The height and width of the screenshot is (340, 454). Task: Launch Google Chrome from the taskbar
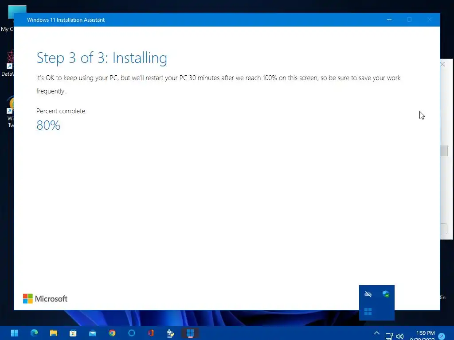(x=112, y=333)
